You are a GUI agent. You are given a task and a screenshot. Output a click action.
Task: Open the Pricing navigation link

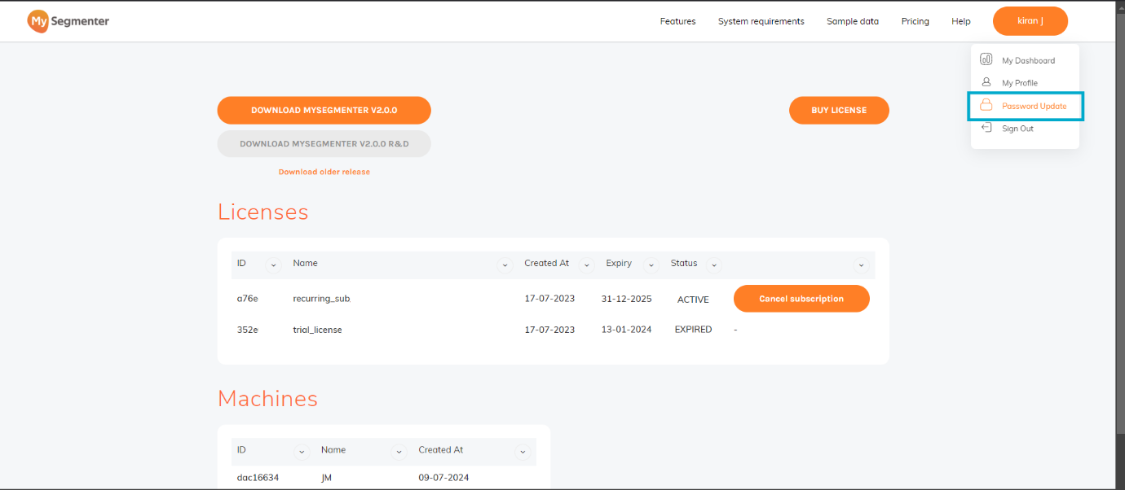[915, 21]
